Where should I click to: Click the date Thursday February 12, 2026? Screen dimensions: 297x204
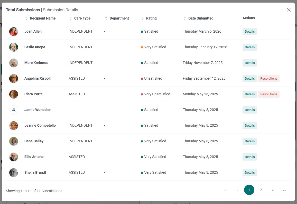pyautogui.click(x=205, y=47)
